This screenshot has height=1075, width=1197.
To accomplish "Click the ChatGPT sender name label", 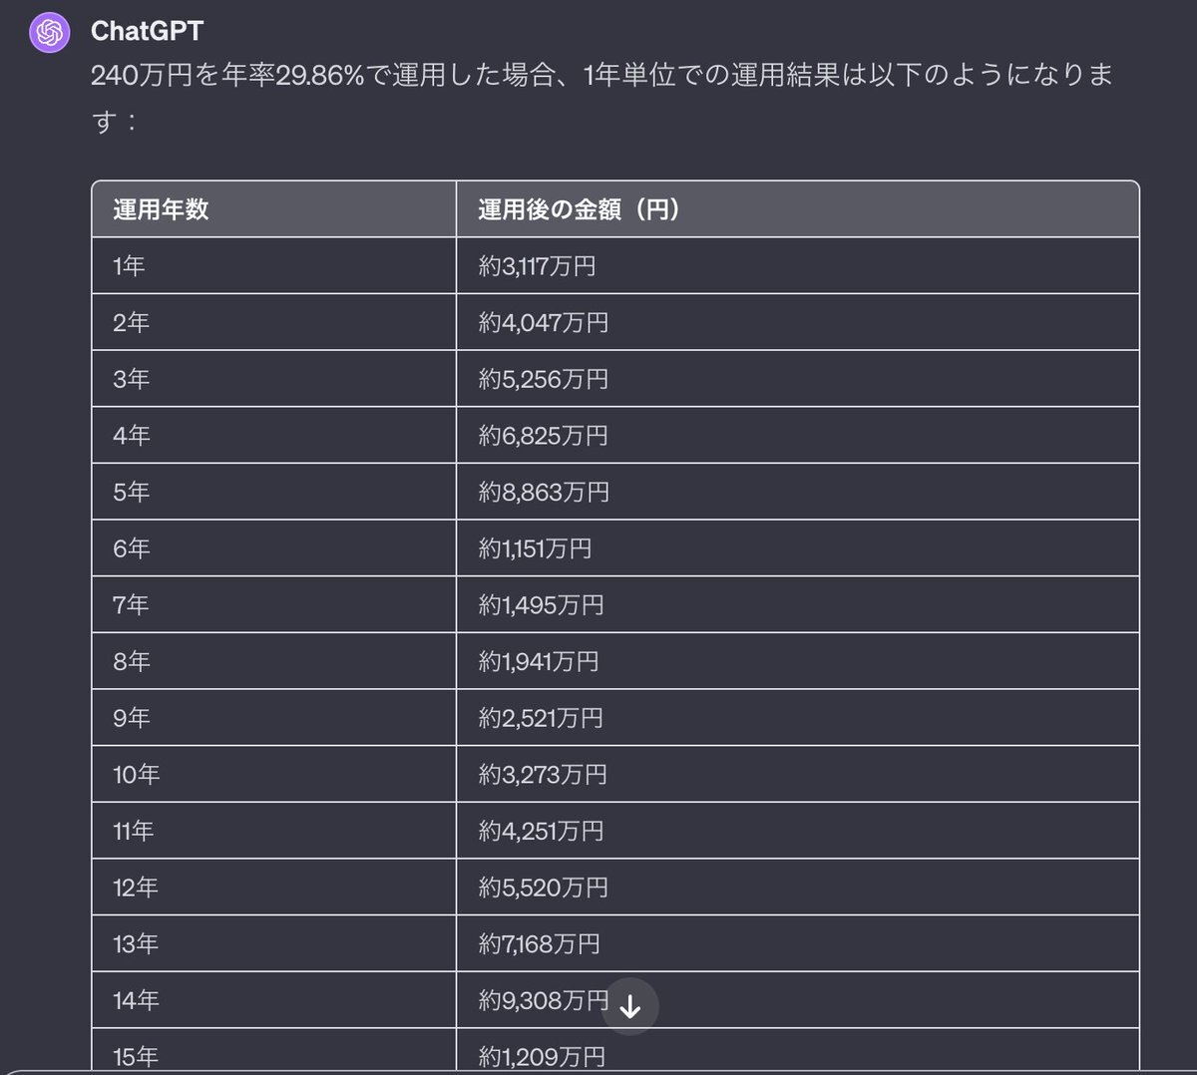I will tap(147, 31).
